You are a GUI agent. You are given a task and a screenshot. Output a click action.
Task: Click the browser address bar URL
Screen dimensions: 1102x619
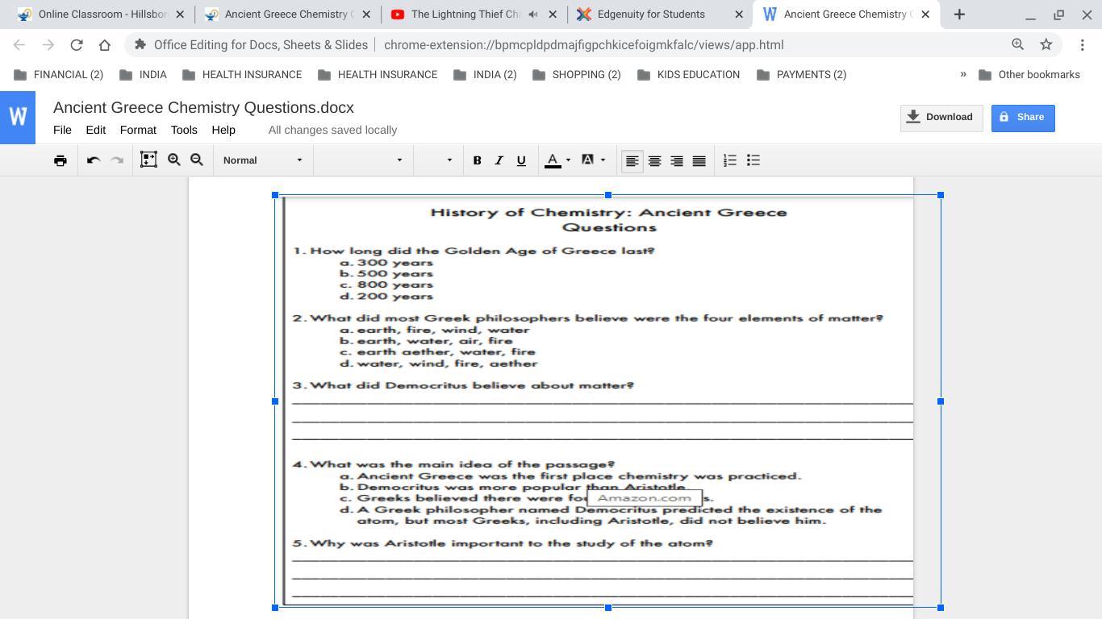click(583, 45)
